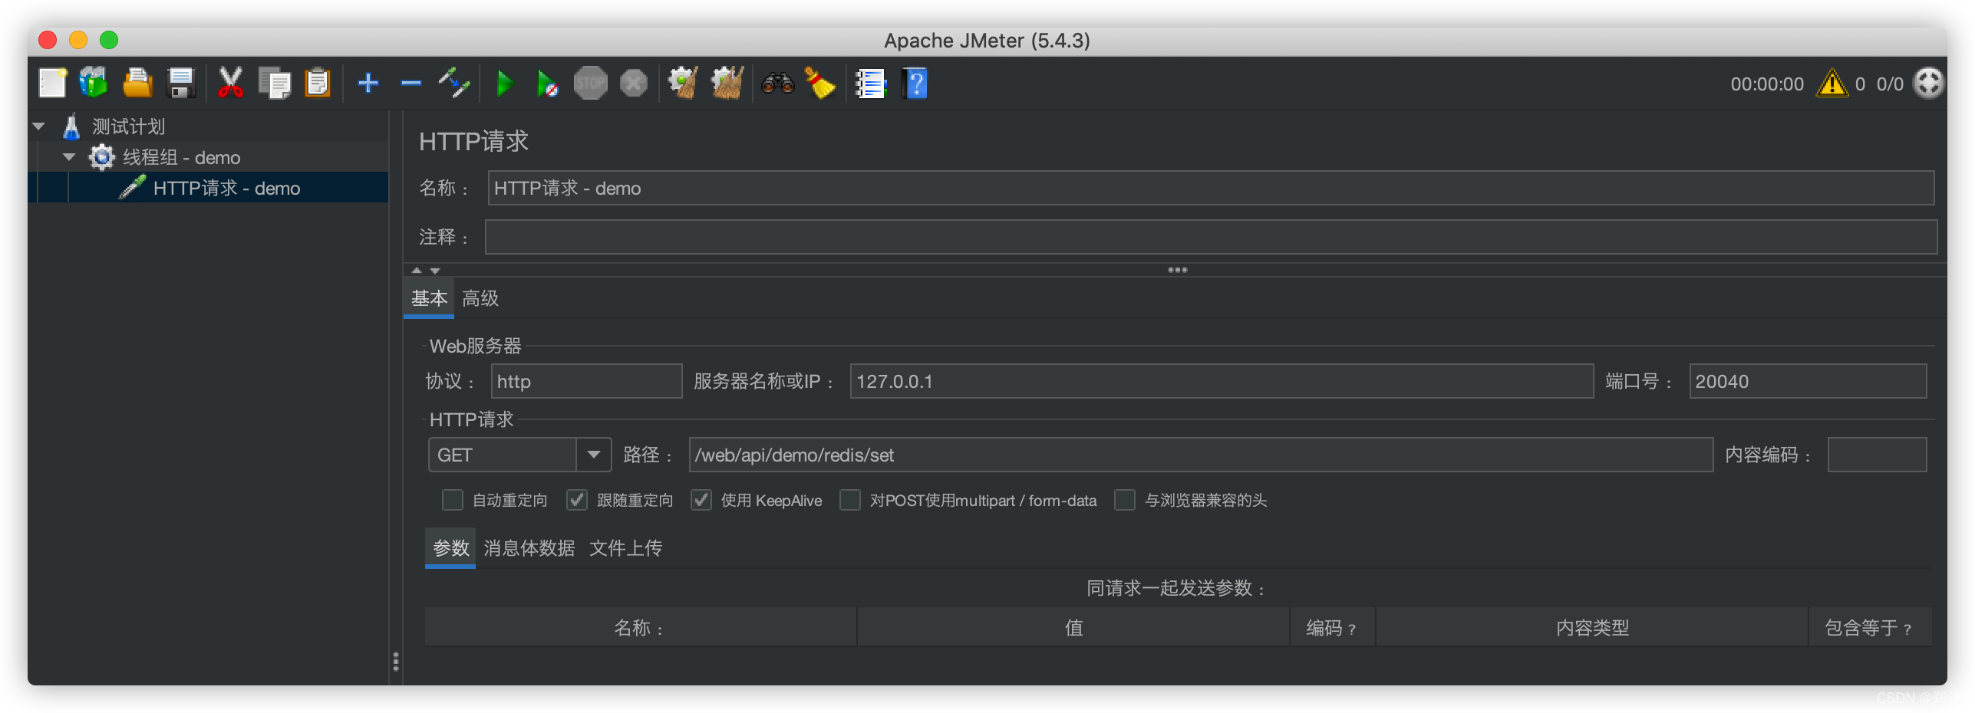Collapse the 线程组 - demo node
The height and width of the screenshot is (713, 1975).
click(x=69, y=157)
